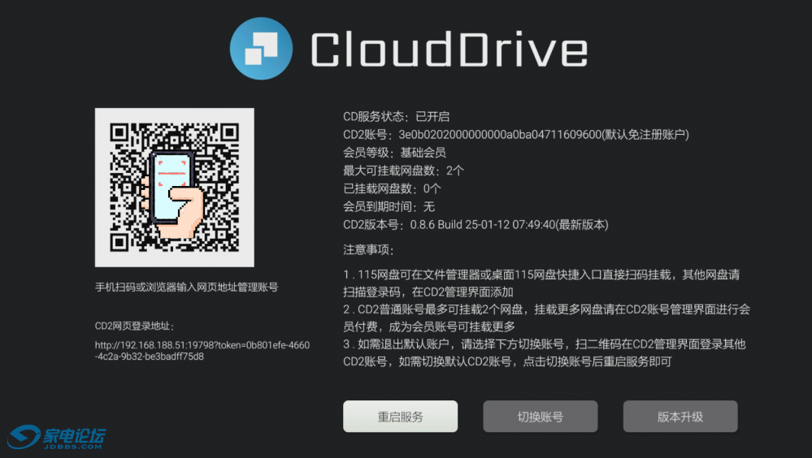Click the 重启服务 button
The image size is (812, 458).
[400, 416]
